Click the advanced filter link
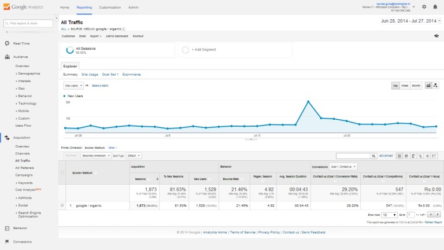444x250 pixels. (x=386, y=156)
